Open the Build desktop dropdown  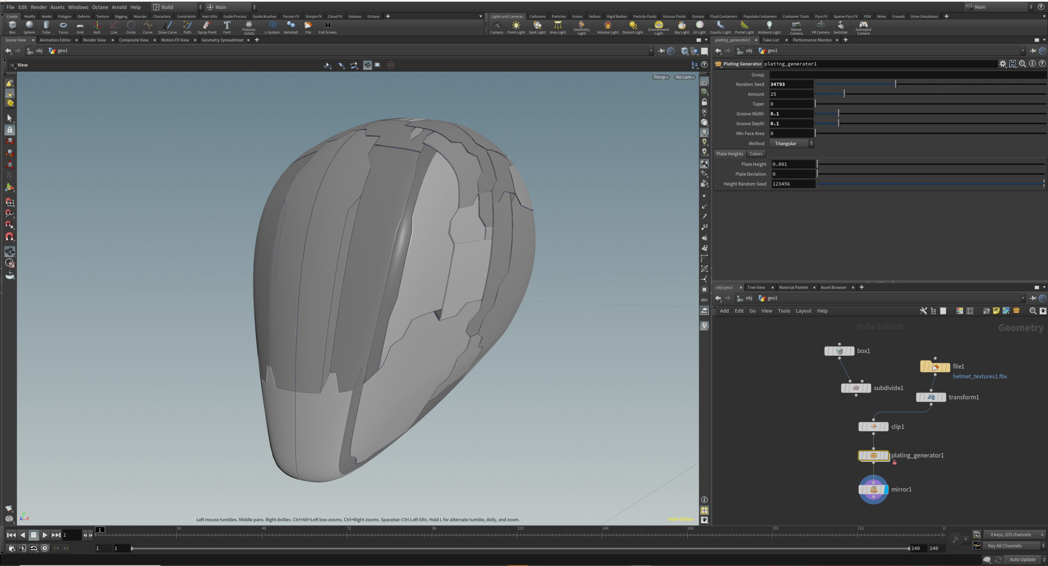coord(177,7)
